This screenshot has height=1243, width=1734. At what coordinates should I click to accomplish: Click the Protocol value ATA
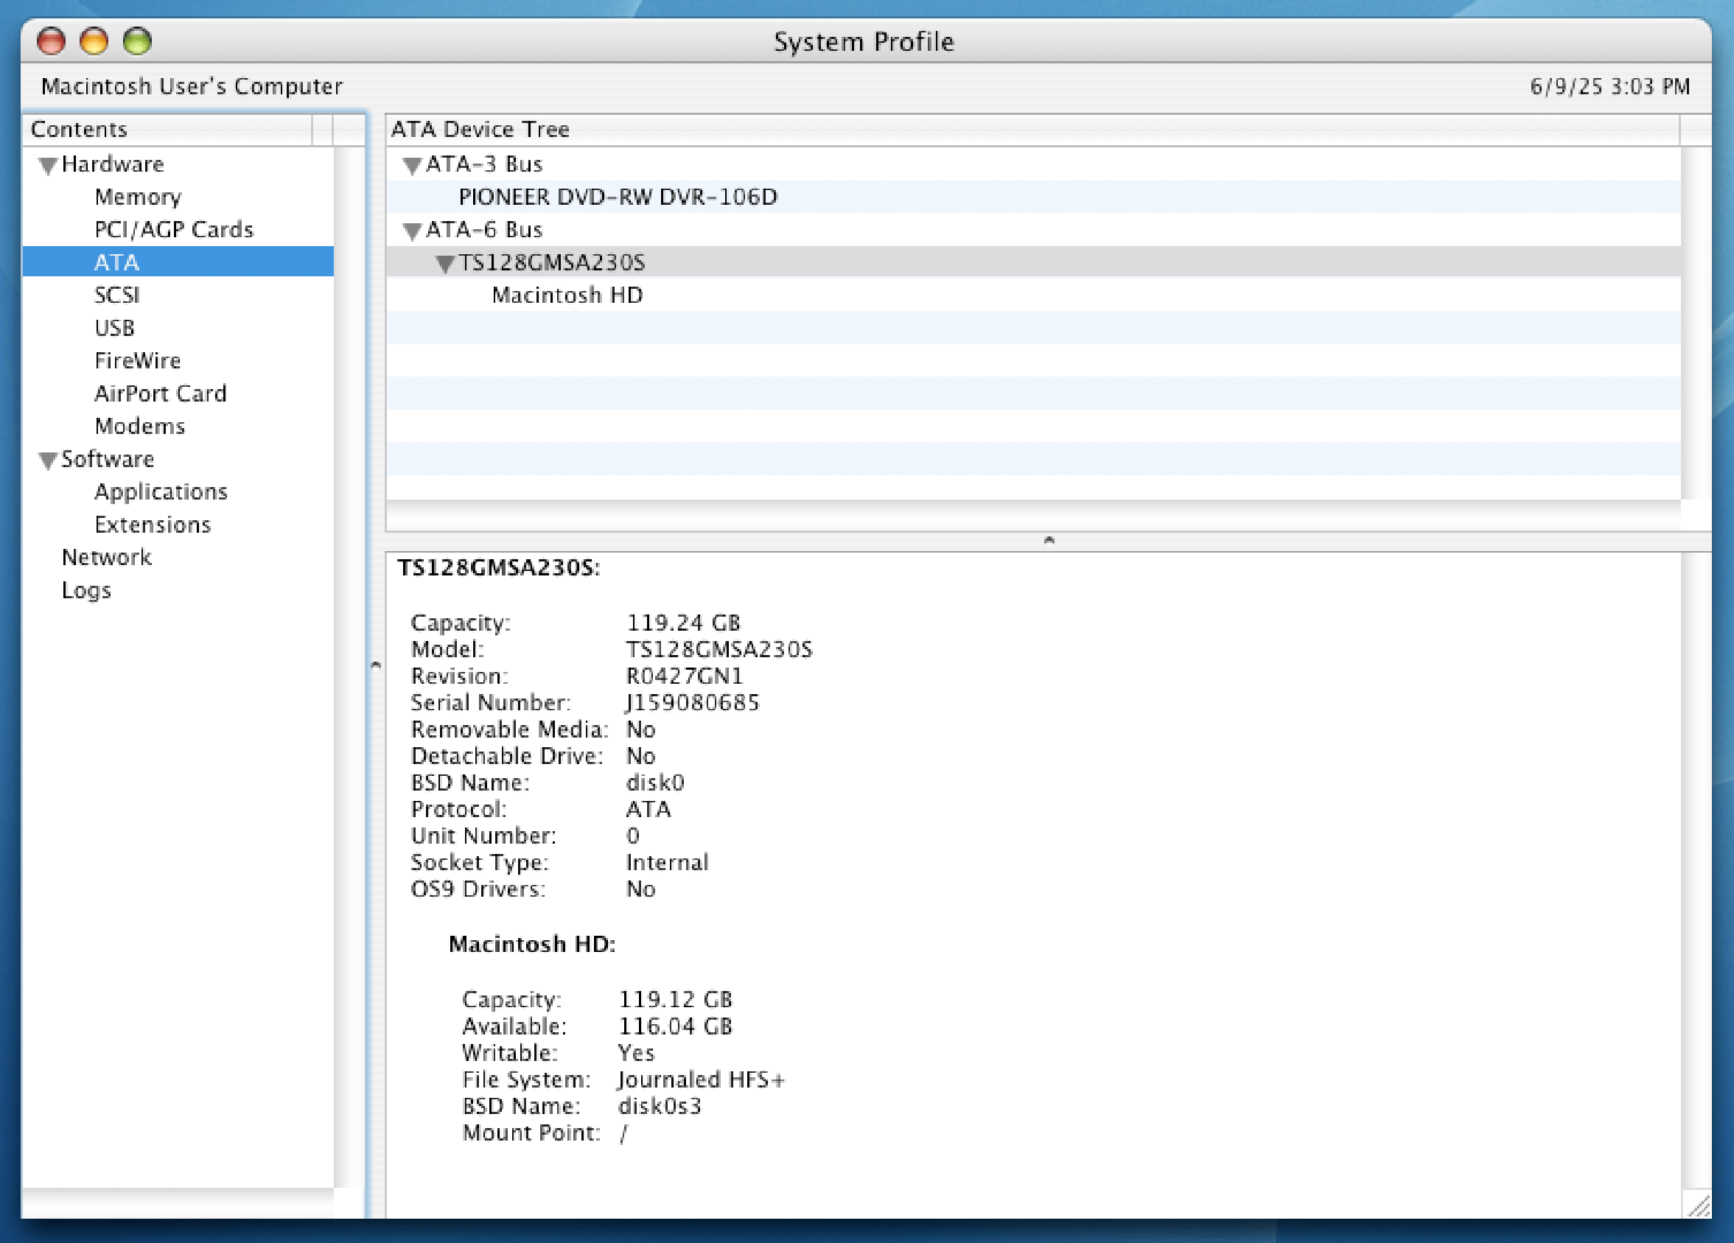(x=648, y=809)
